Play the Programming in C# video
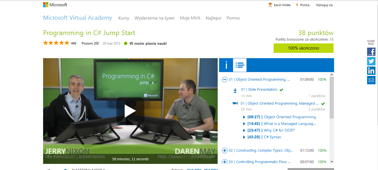Screen dimensions: 378x170 (130, 111)
